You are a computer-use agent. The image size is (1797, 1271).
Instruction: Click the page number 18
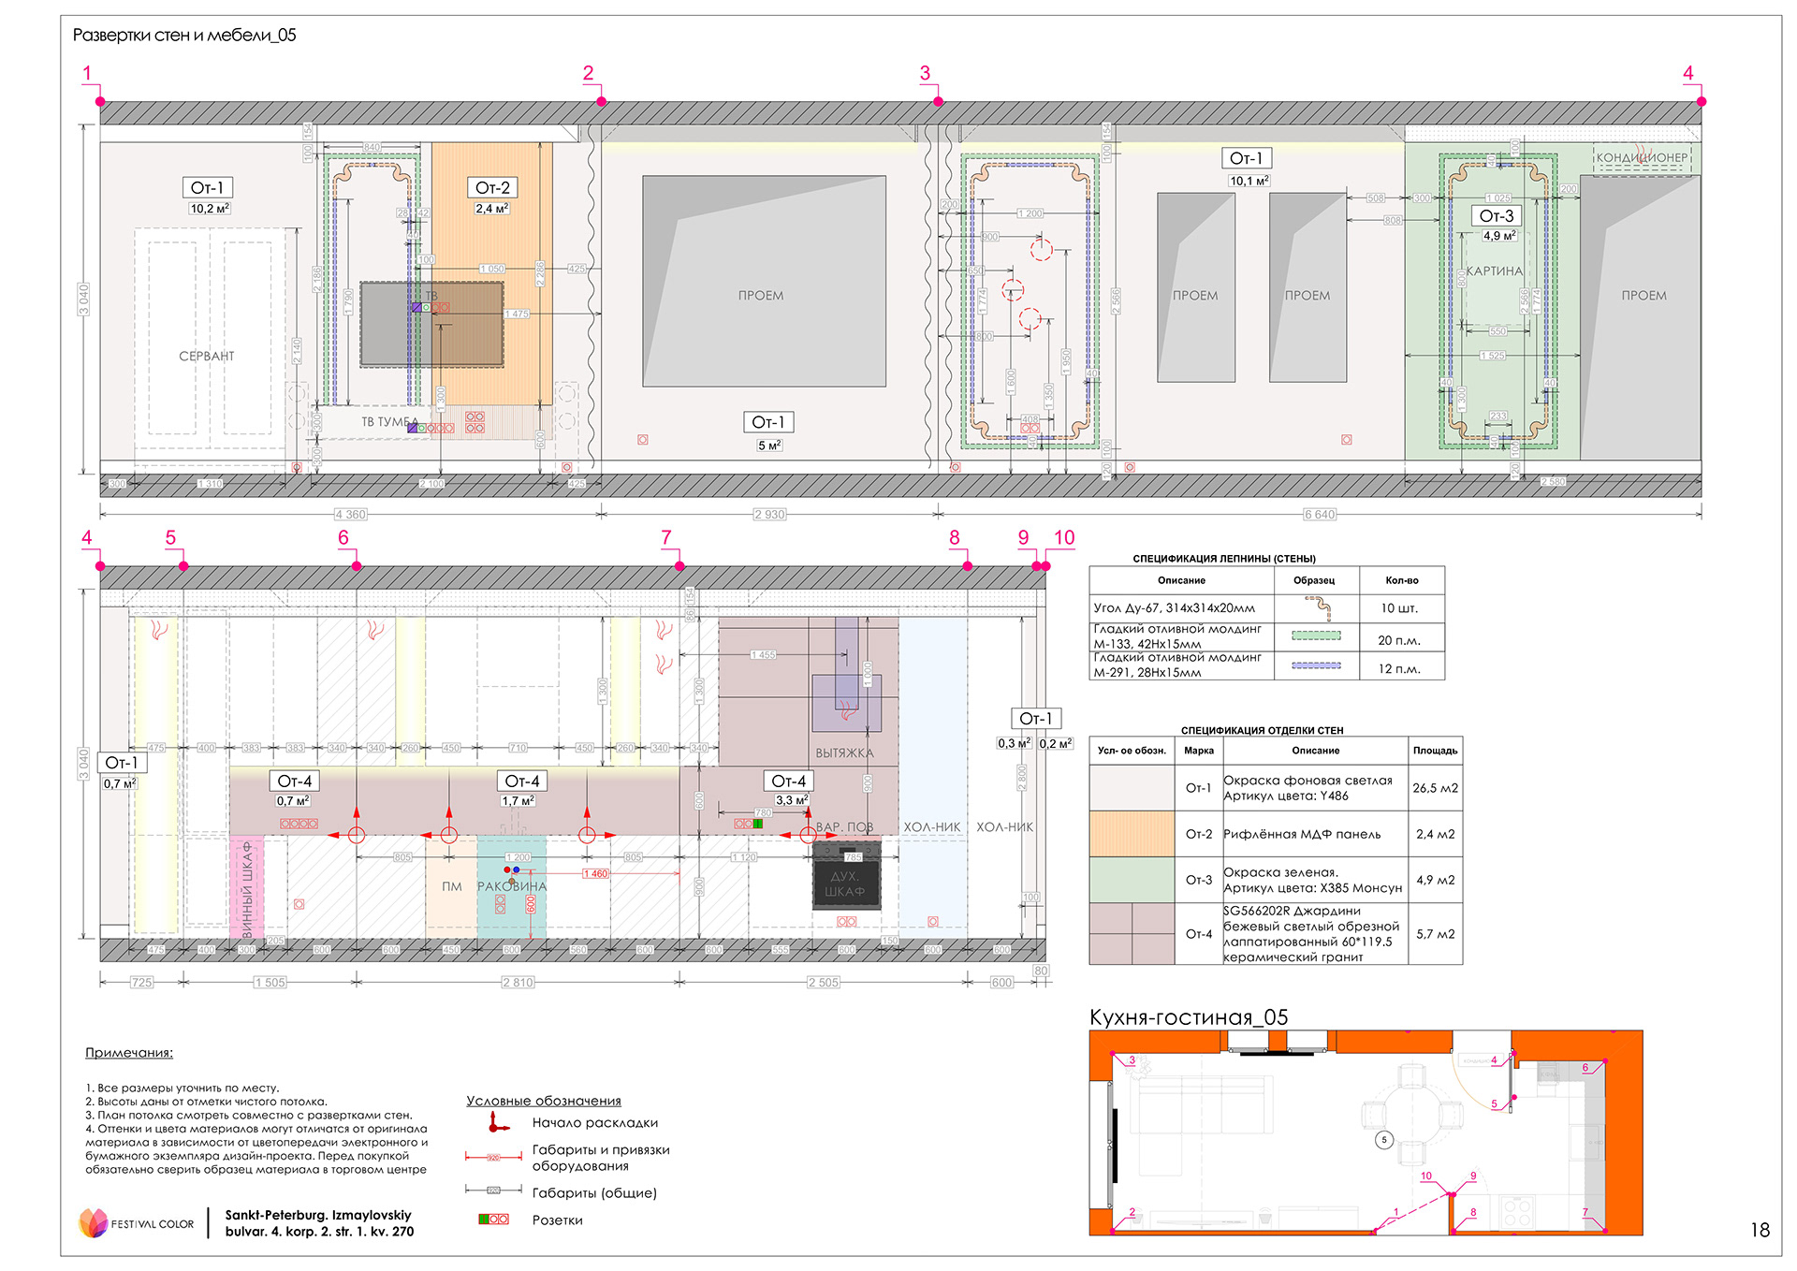pos(1760,1230)
